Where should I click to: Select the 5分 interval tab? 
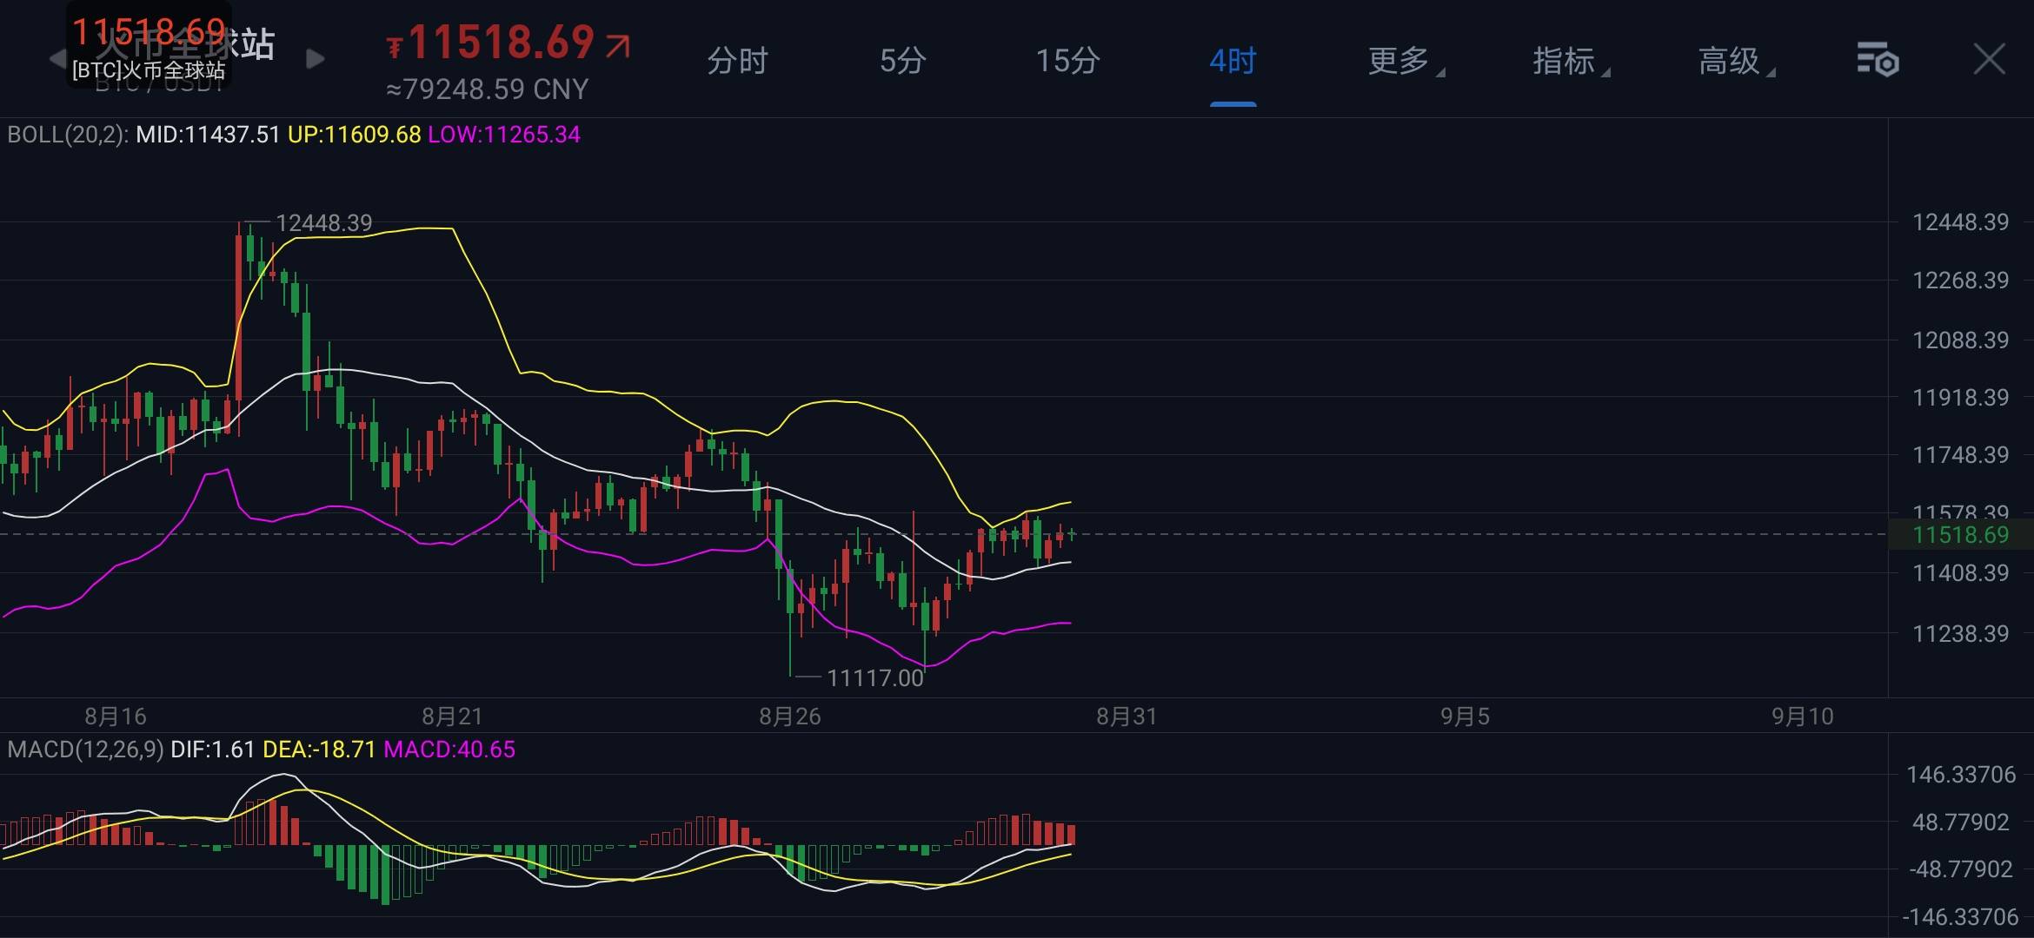click(x=902, y=62)
